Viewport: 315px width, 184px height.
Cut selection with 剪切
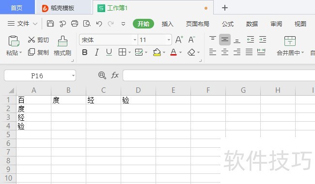tap(38, 40)
